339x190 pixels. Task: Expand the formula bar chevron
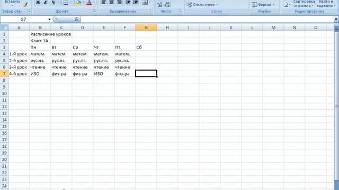pos(336,20)
